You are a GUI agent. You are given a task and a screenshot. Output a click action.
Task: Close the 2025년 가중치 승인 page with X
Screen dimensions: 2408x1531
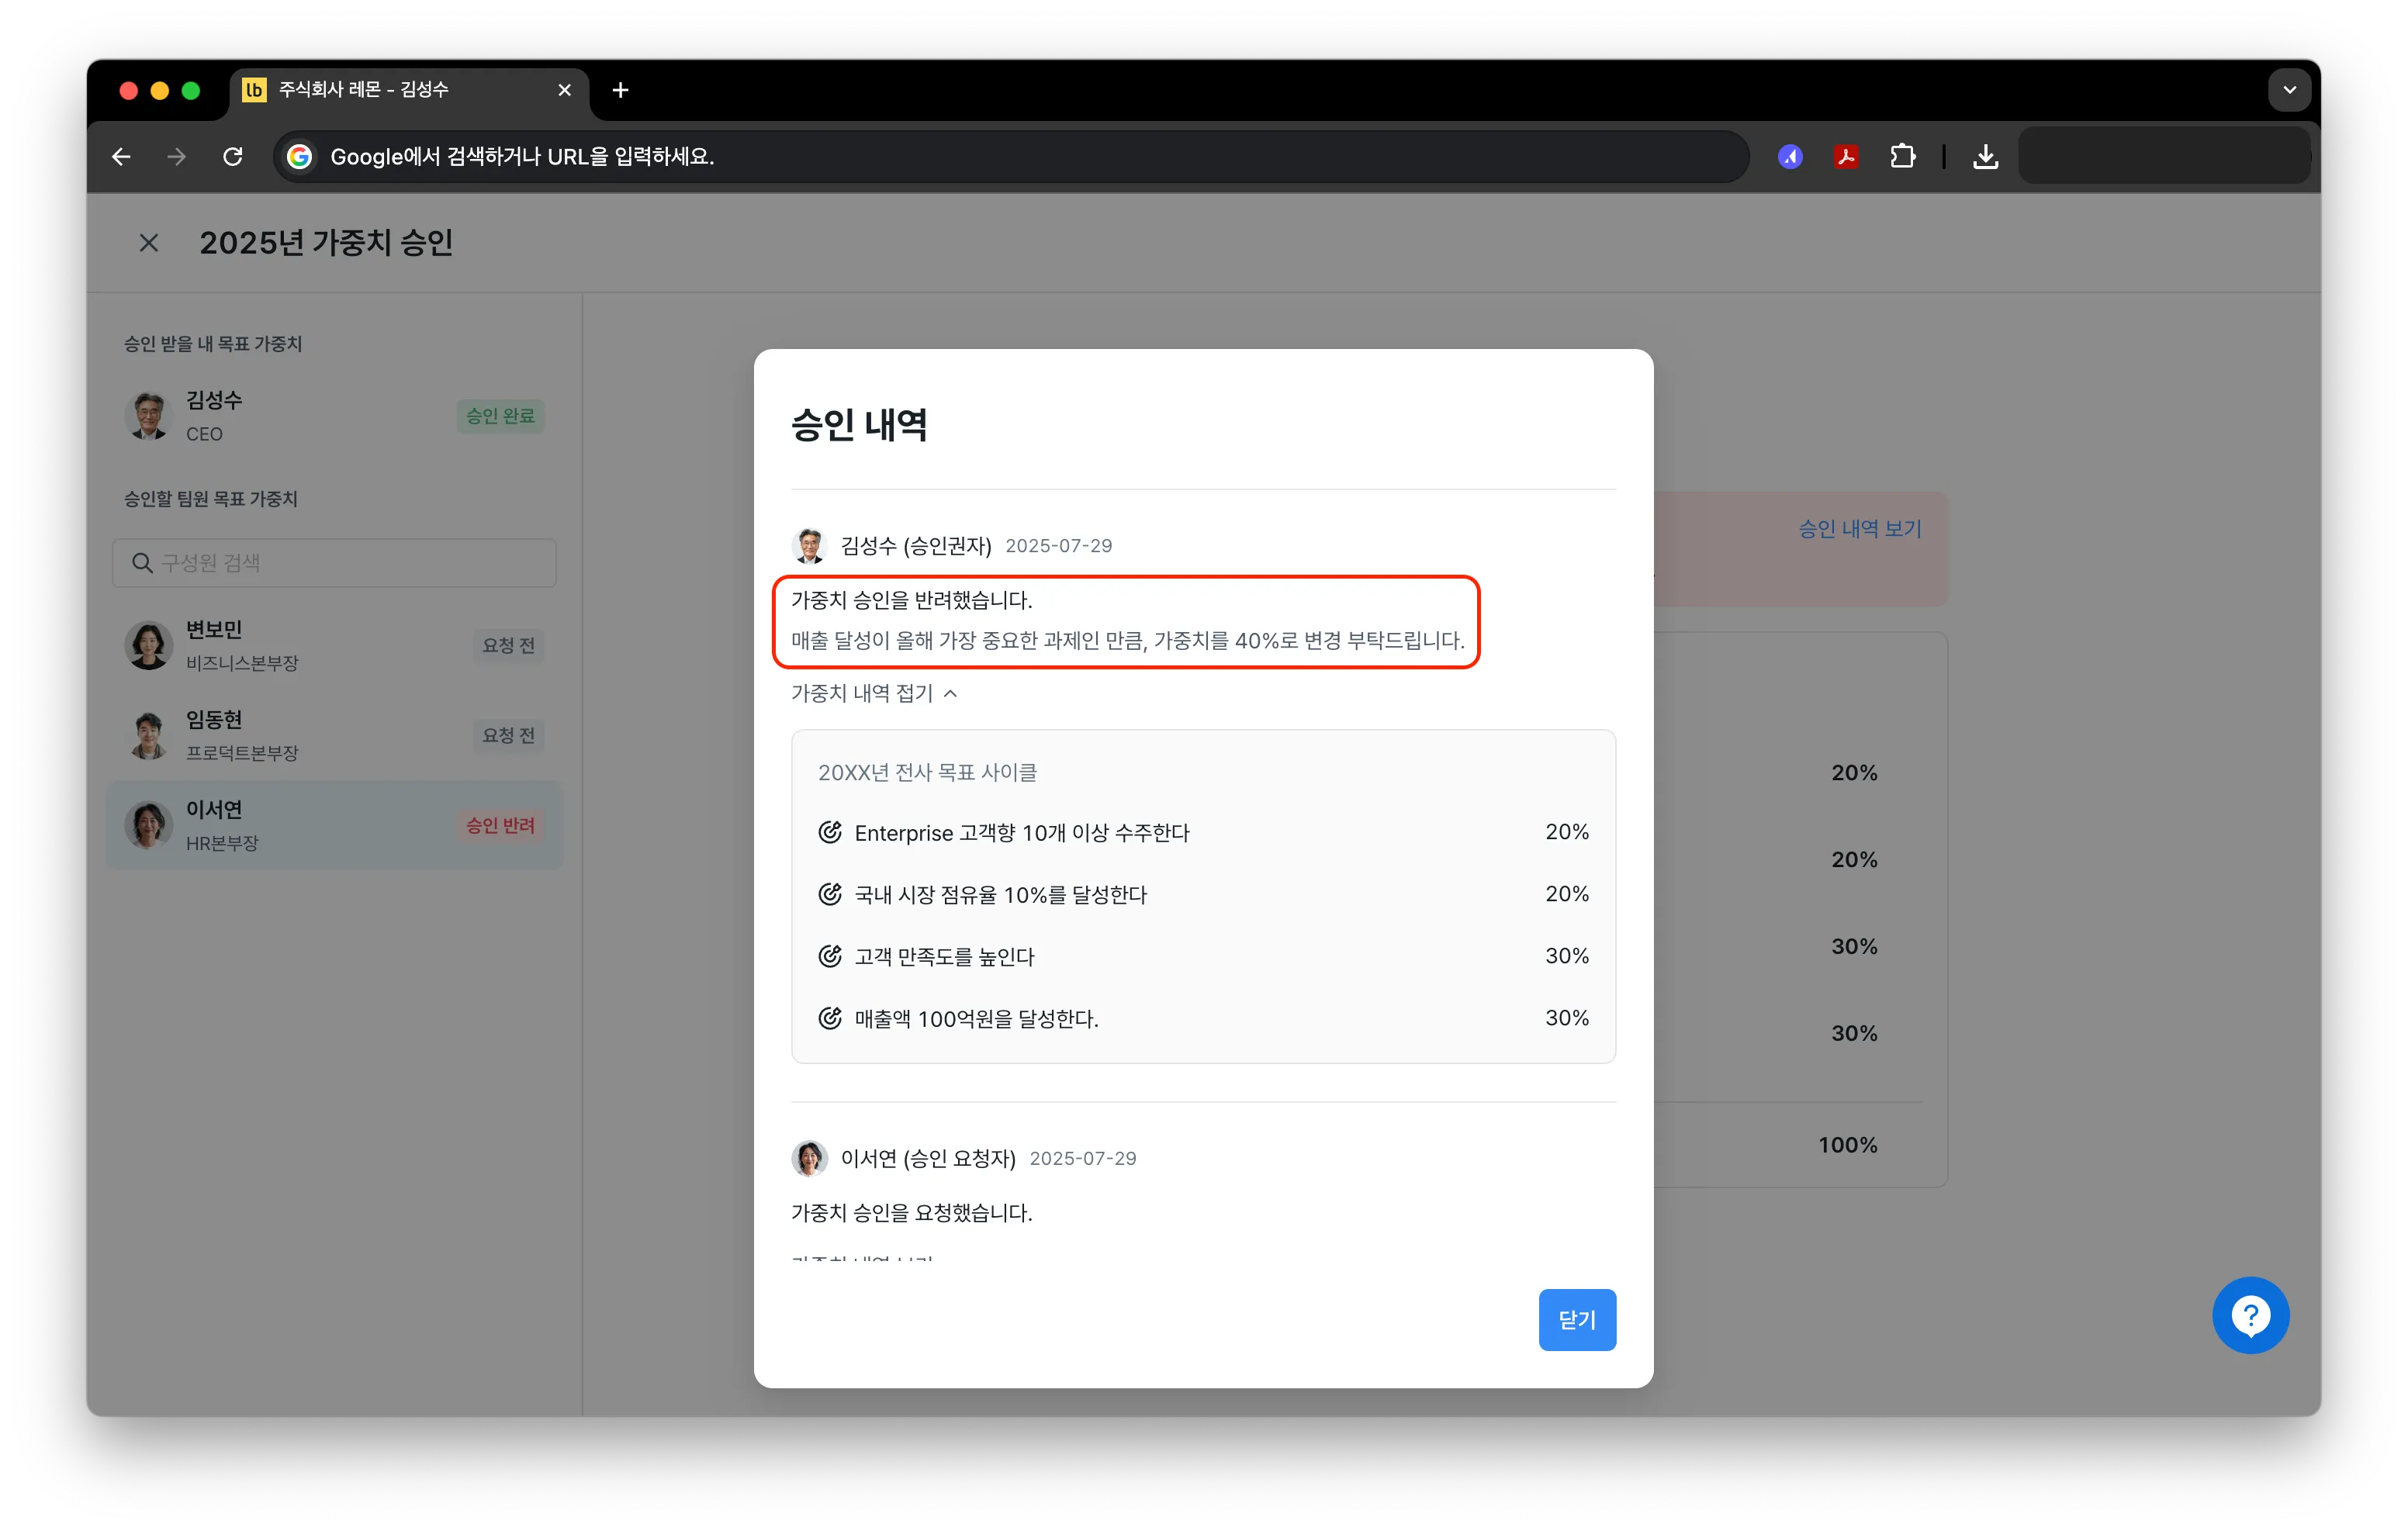[x=149, y=243]
